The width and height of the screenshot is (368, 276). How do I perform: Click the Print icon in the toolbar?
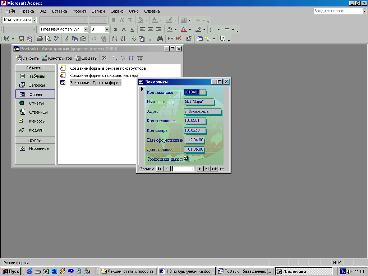tap(40, 39)
